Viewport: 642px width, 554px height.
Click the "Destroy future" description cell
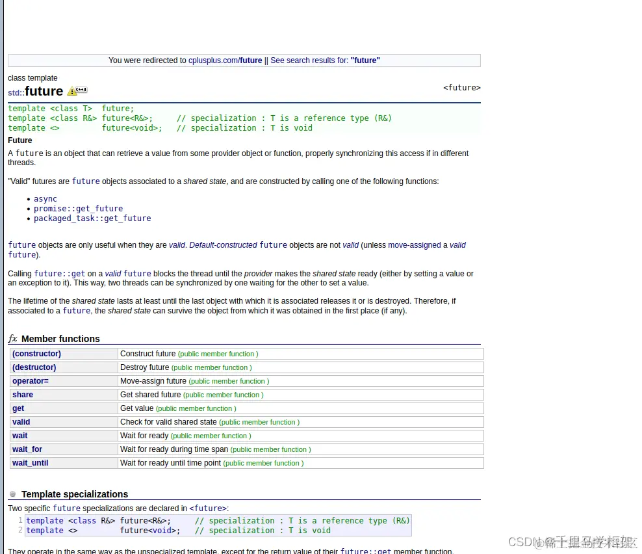pos(301,367)
